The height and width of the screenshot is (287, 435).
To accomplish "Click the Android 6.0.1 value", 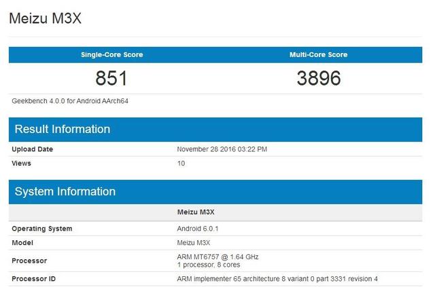I will 198,229.
